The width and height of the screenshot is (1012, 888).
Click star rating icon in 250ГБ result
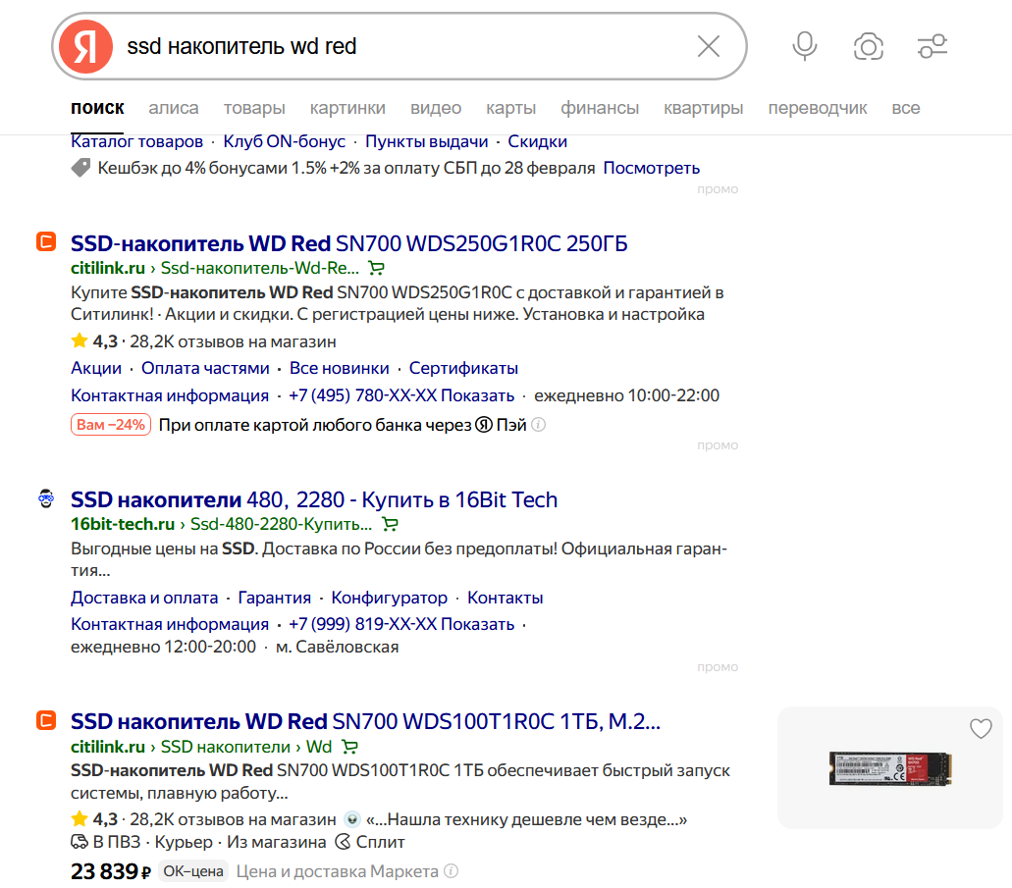(x=80, y=340)
